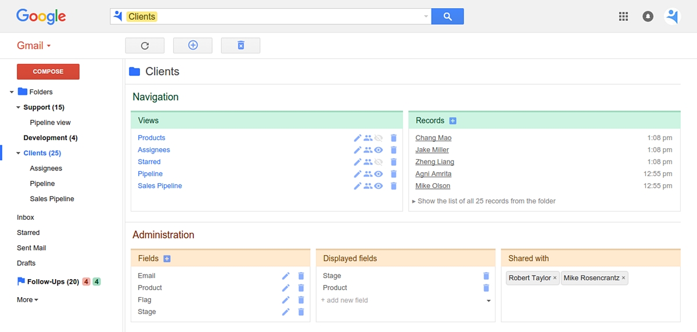Click the add new record plus button in toolbar
Screen dimensions: 697x332
[193, 45]
